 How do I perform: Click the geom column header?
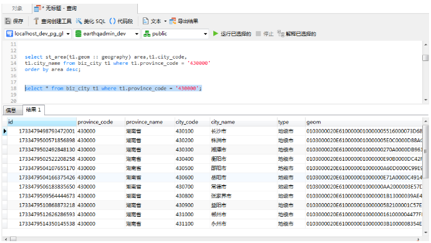(x=364, y=122)
